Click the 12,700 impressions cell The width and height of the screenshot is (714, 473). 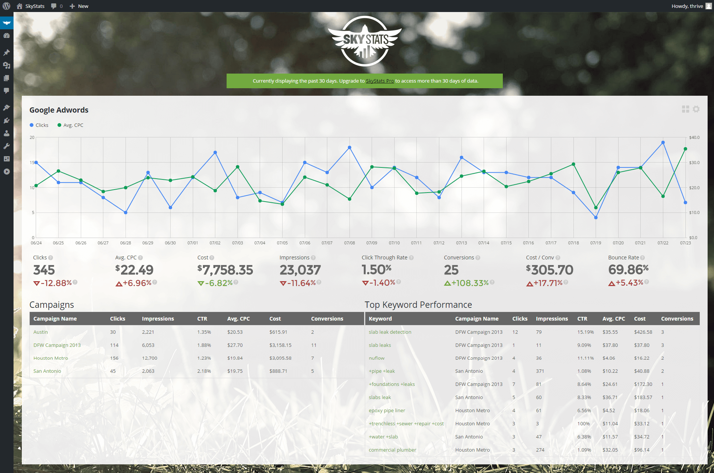tap(150, 358)
